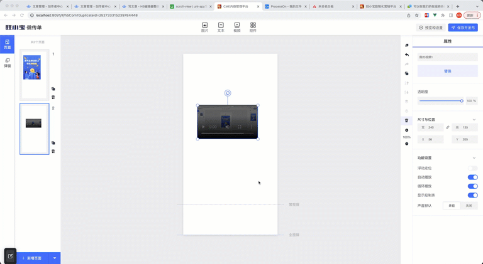
Task: Focus the video name input field
Action: (x=448, y=57)
